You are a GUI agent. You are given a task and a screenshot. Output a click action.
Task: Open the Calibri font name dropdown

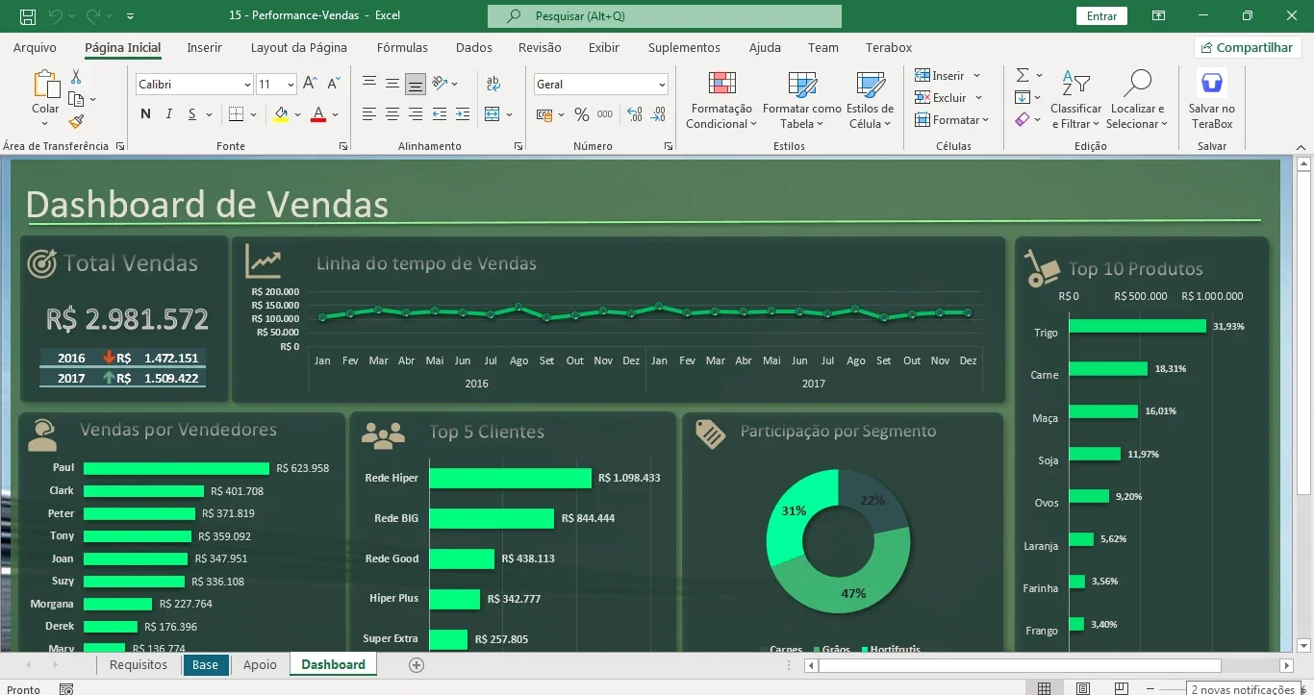247,85
